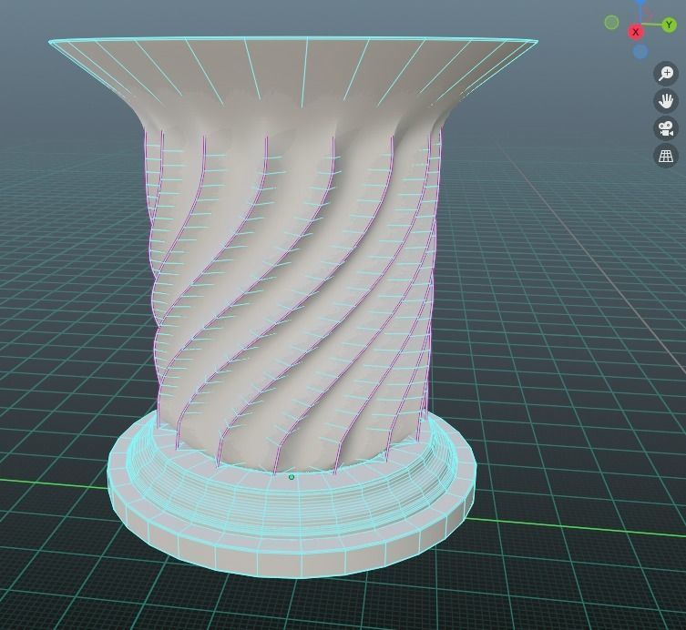Switch perspective with the grid icon

click(x=666, y=156)
